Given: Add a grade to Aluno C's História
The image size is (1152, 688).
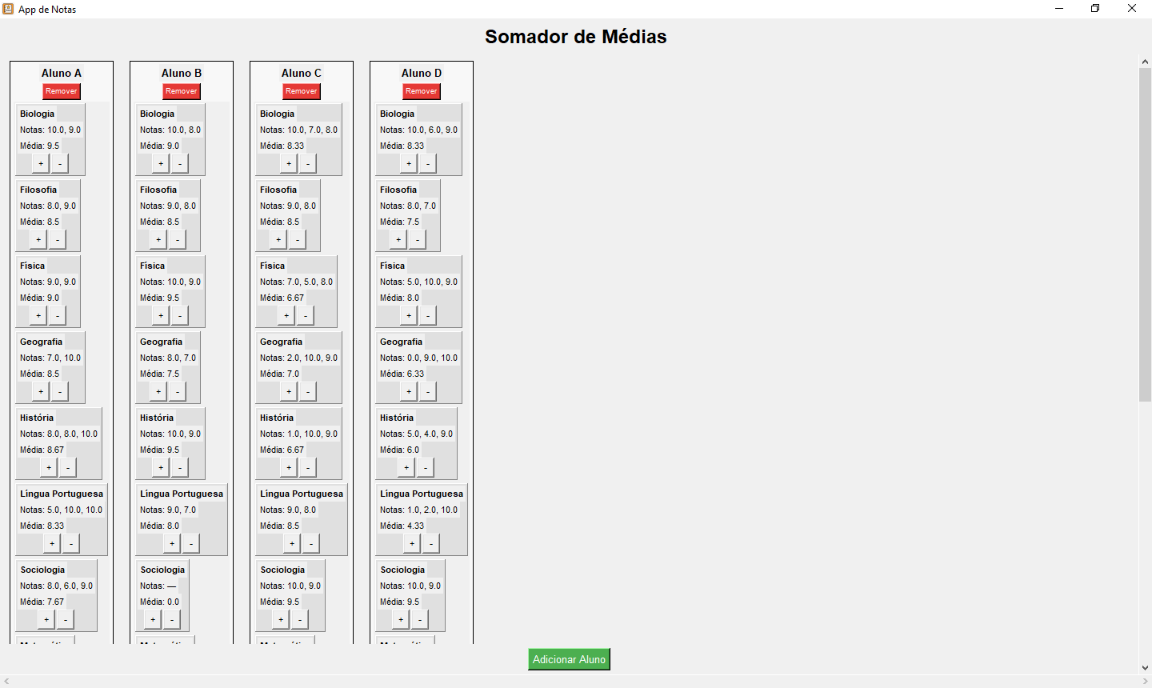Looking at the screenshot, I should tap(289, 468).
